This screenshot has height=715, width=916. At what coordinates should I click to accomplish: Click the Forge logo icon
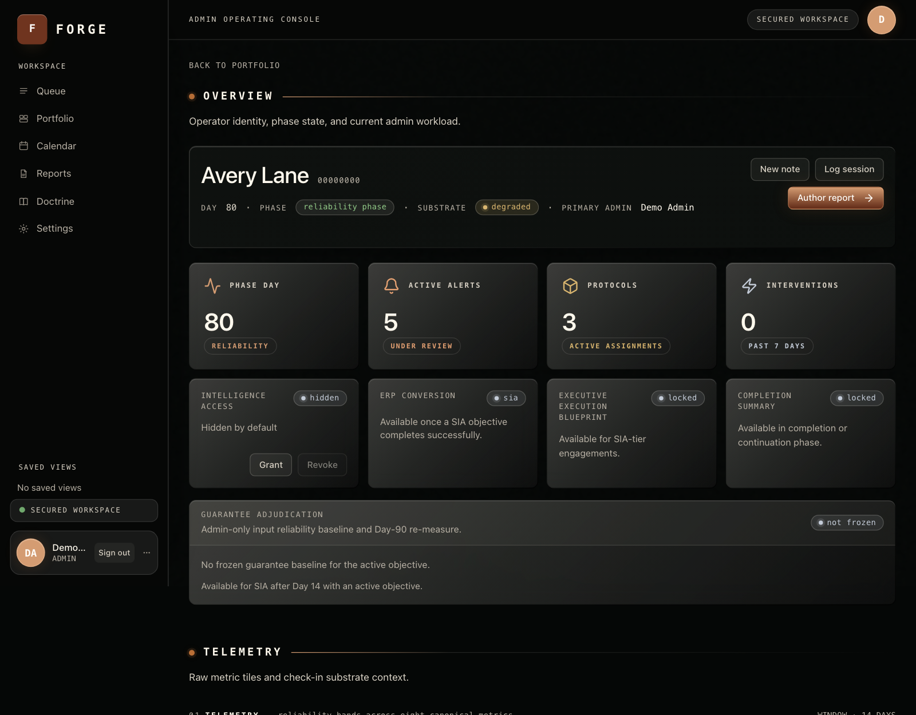pos(32,29)
